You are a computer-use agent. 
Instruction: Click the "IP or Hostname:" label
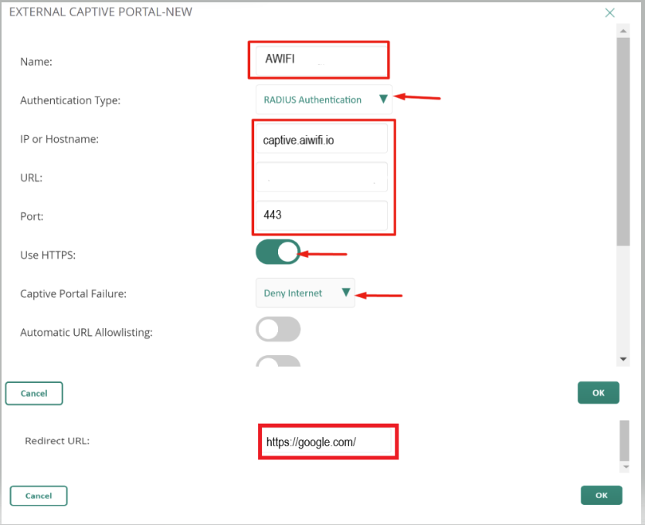pyautogui.click(x=59, y=139)
